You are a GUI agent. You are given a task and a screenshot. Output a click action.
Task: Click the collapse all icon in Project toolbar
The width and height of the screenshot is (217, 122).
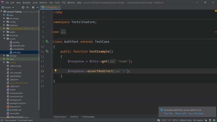(27, 7)
